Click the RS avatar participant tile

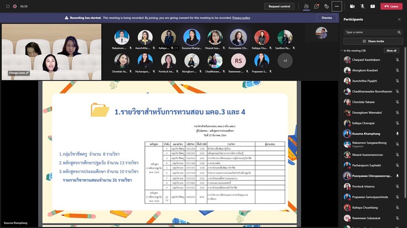pos(239,61)
